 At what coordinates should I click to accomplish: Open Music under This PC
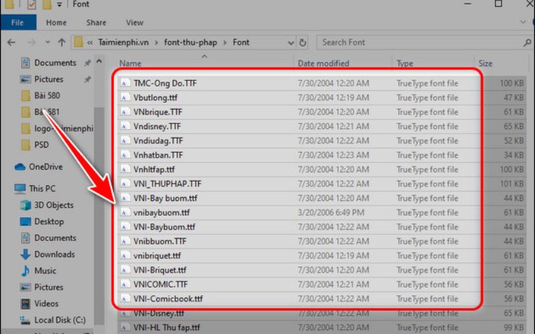(x=45, y=271)
